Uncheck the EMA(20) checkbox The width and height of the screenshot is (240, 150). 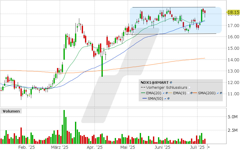point(163,93)
